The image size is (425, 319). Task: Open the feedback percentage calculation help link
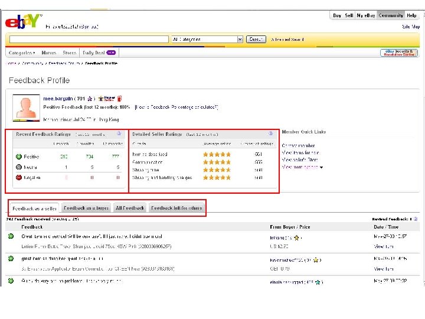[x=176, y=107]
